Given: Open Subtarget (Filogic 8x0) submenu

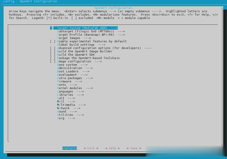Looking at the screenshot, I should [91, 31].
